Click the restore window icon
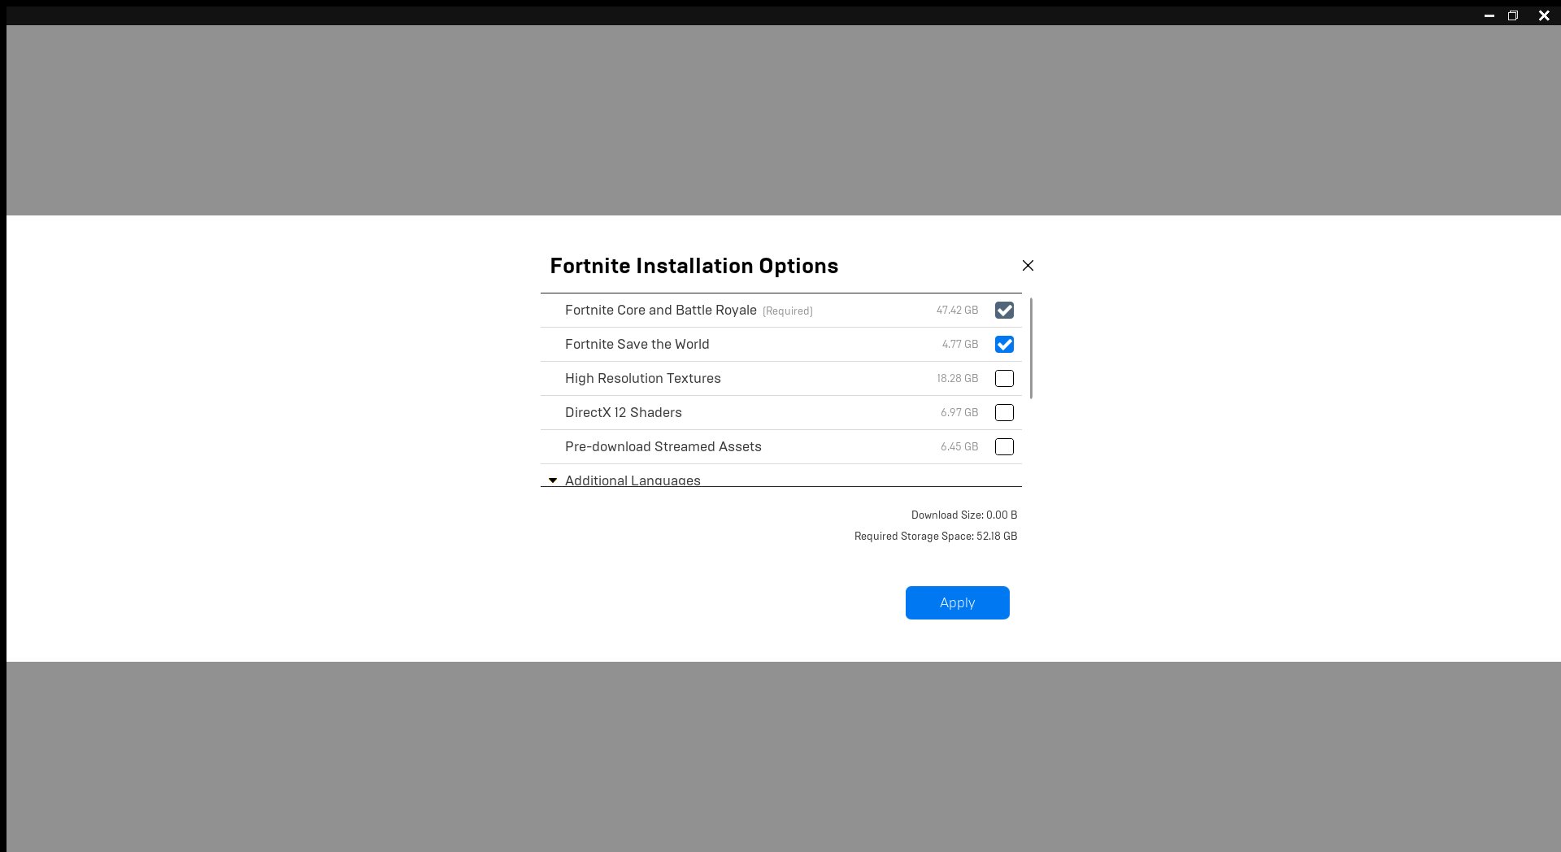The width and height of the screenshot is (1561, 852). [1513, 15]
